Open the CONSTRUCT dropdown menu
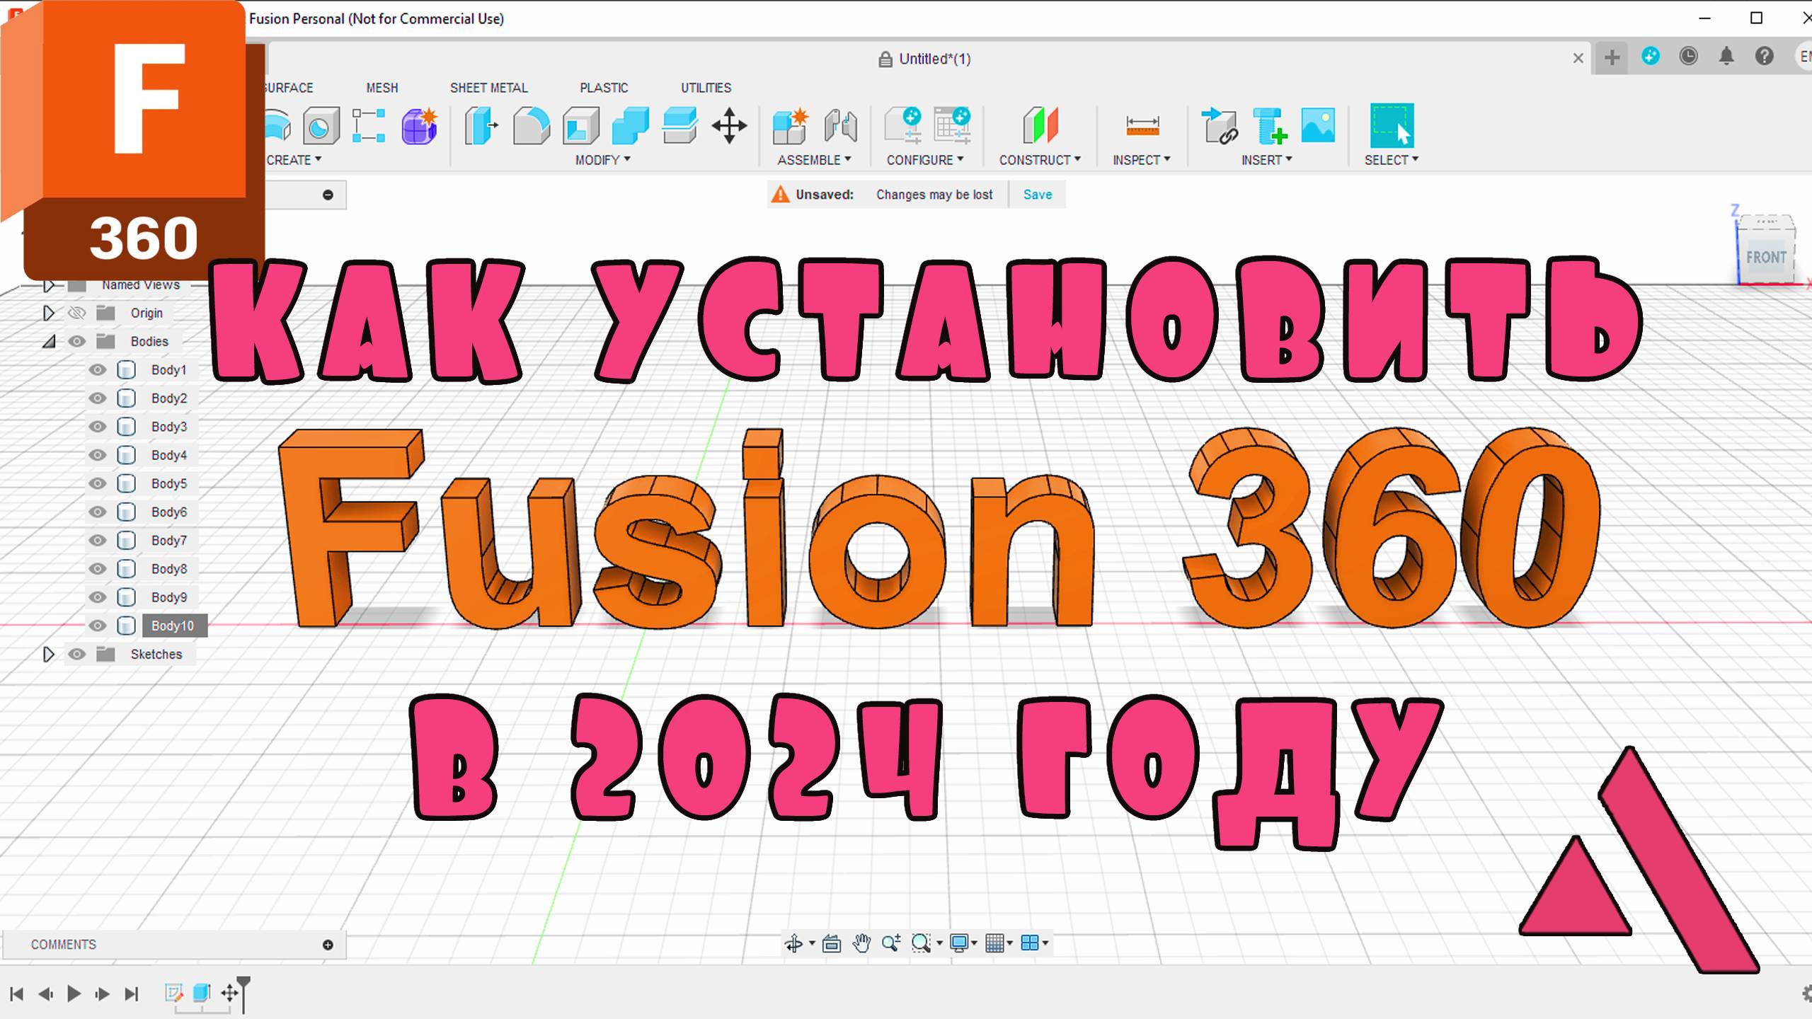This screenshot has height=1019, width=1812. coord(1040,160)
